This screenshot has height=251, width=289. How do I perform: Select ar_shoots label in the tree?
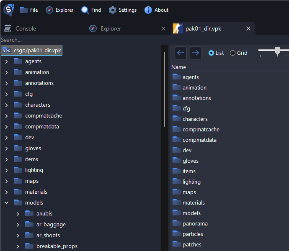(48, 236)
